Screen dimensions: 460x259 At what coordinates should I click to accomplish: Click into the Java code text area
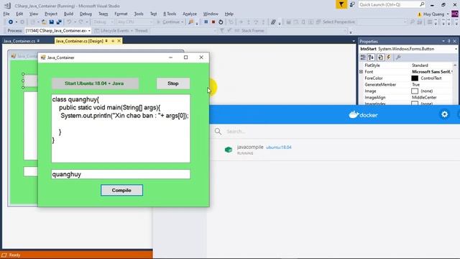tap(121, 128)
